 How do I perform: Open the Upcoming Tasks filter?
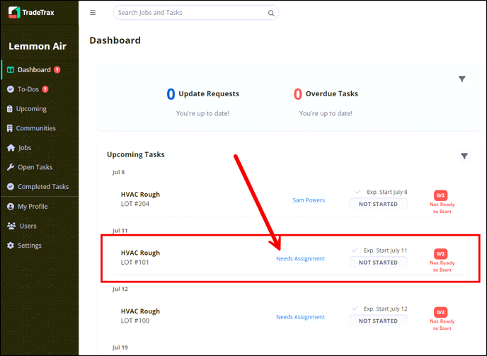point(464,156)
